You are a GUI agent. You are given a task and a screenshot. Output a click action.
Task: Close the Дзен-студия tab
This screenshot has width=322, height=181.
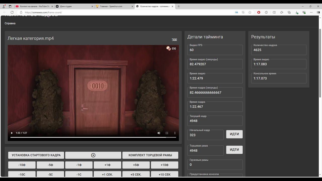92,6
